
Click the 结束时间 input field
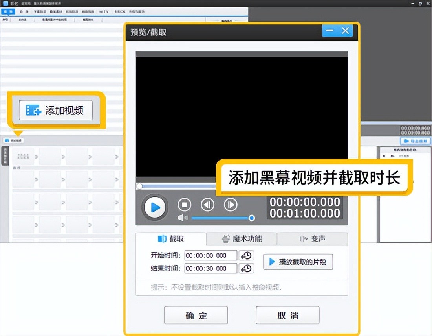211,269
